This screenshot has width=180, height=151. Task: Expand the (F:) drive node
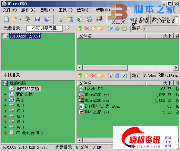(x=5, y=122)
